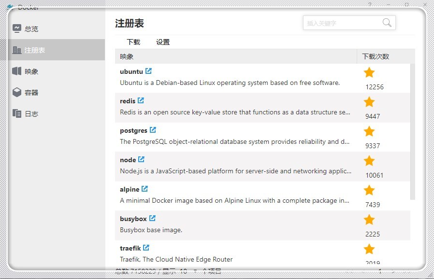Click the 注册表 page heading

pos(130,23)
